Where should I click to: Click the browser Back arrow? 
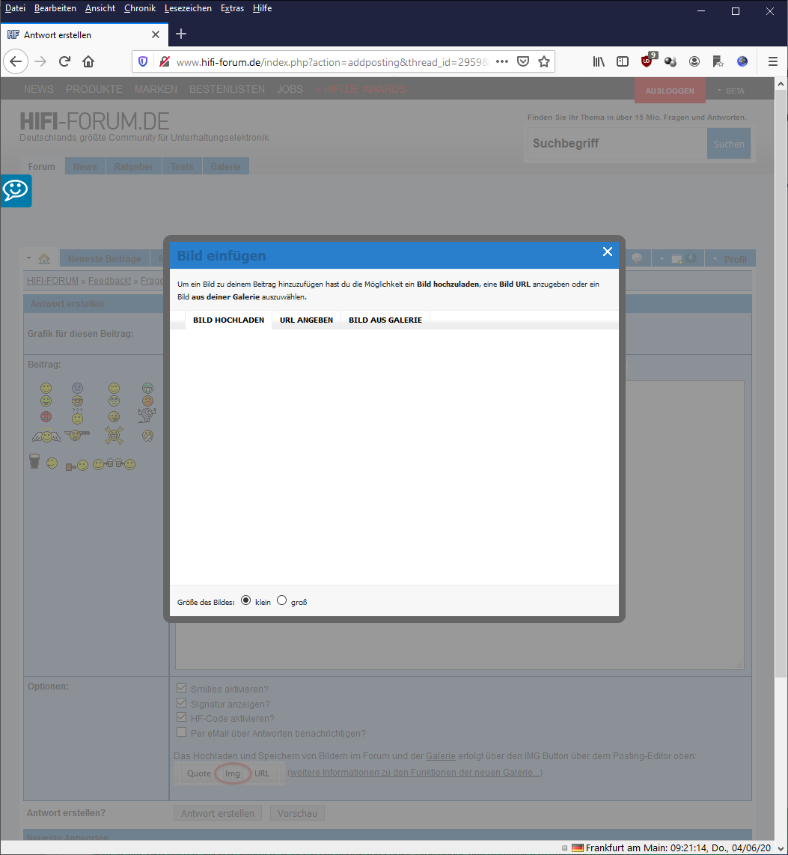click(x=16, y=61)
